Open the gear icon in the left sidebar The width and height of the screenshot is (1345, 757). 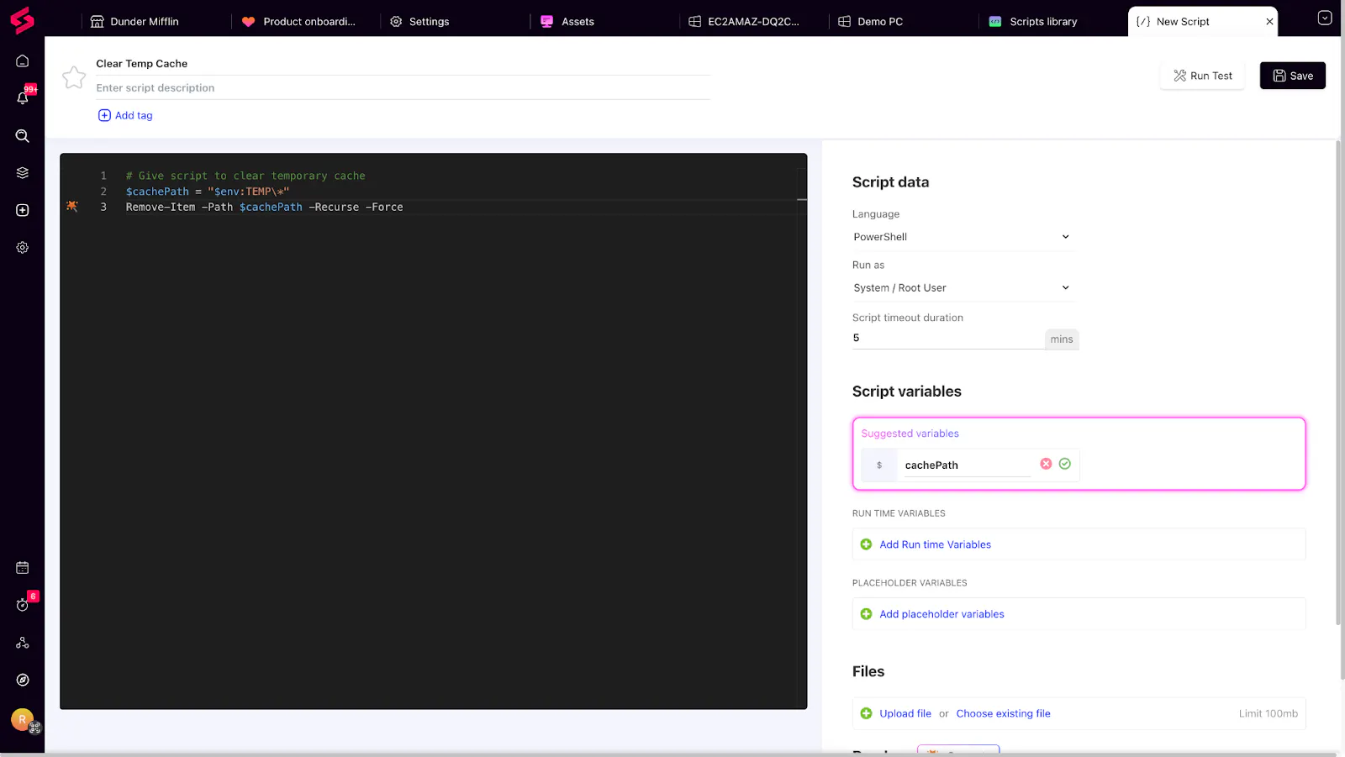coord(23,247)
